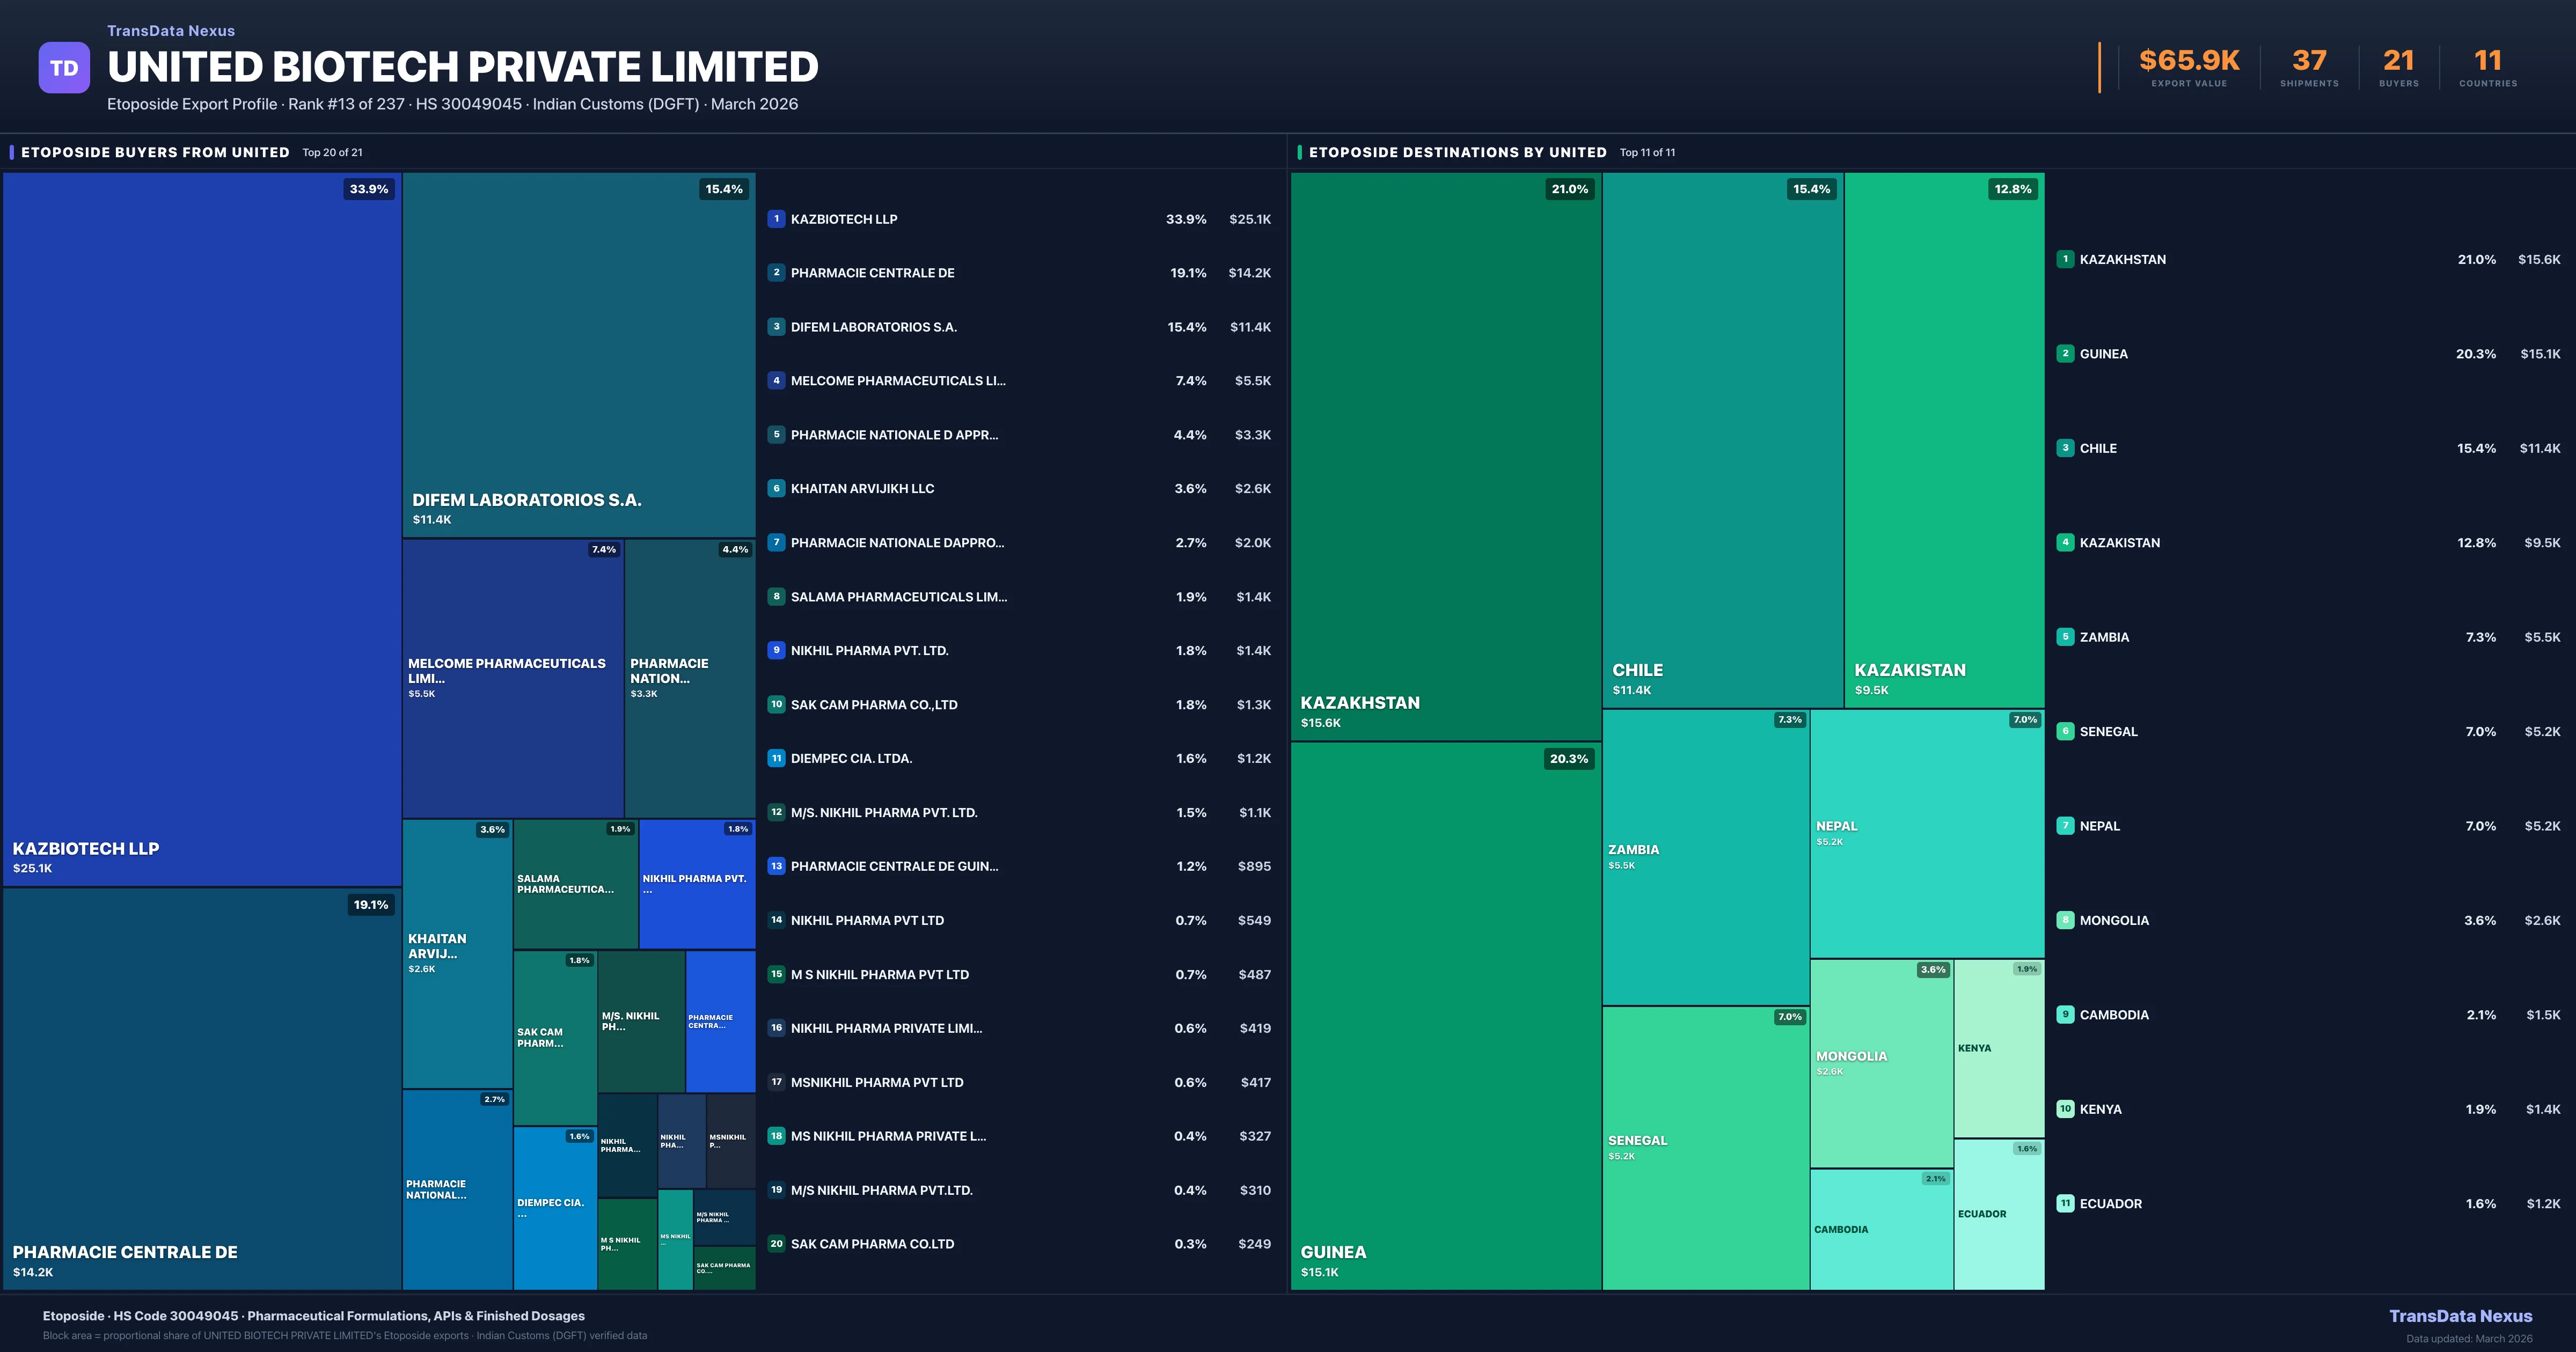Open the ETOPOSIDE BUYERS FROM UNITED section header

[155, 152]
